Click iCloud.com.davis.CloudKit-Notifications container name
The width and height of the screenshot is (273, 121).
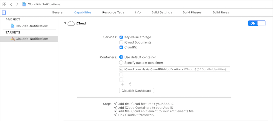click(x=154, y=69)
